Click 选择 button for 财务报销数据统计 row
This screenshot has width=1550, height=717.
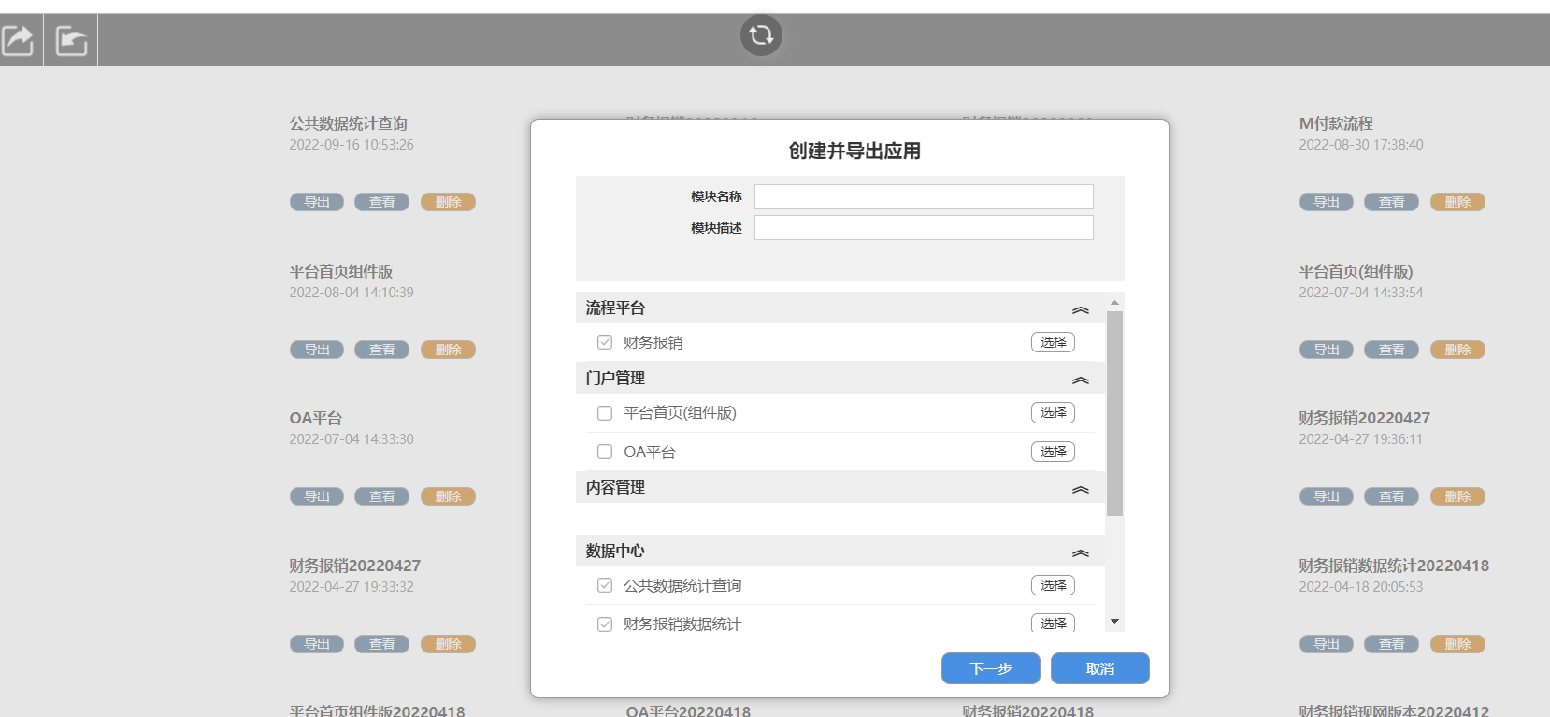click(1053, 623)
